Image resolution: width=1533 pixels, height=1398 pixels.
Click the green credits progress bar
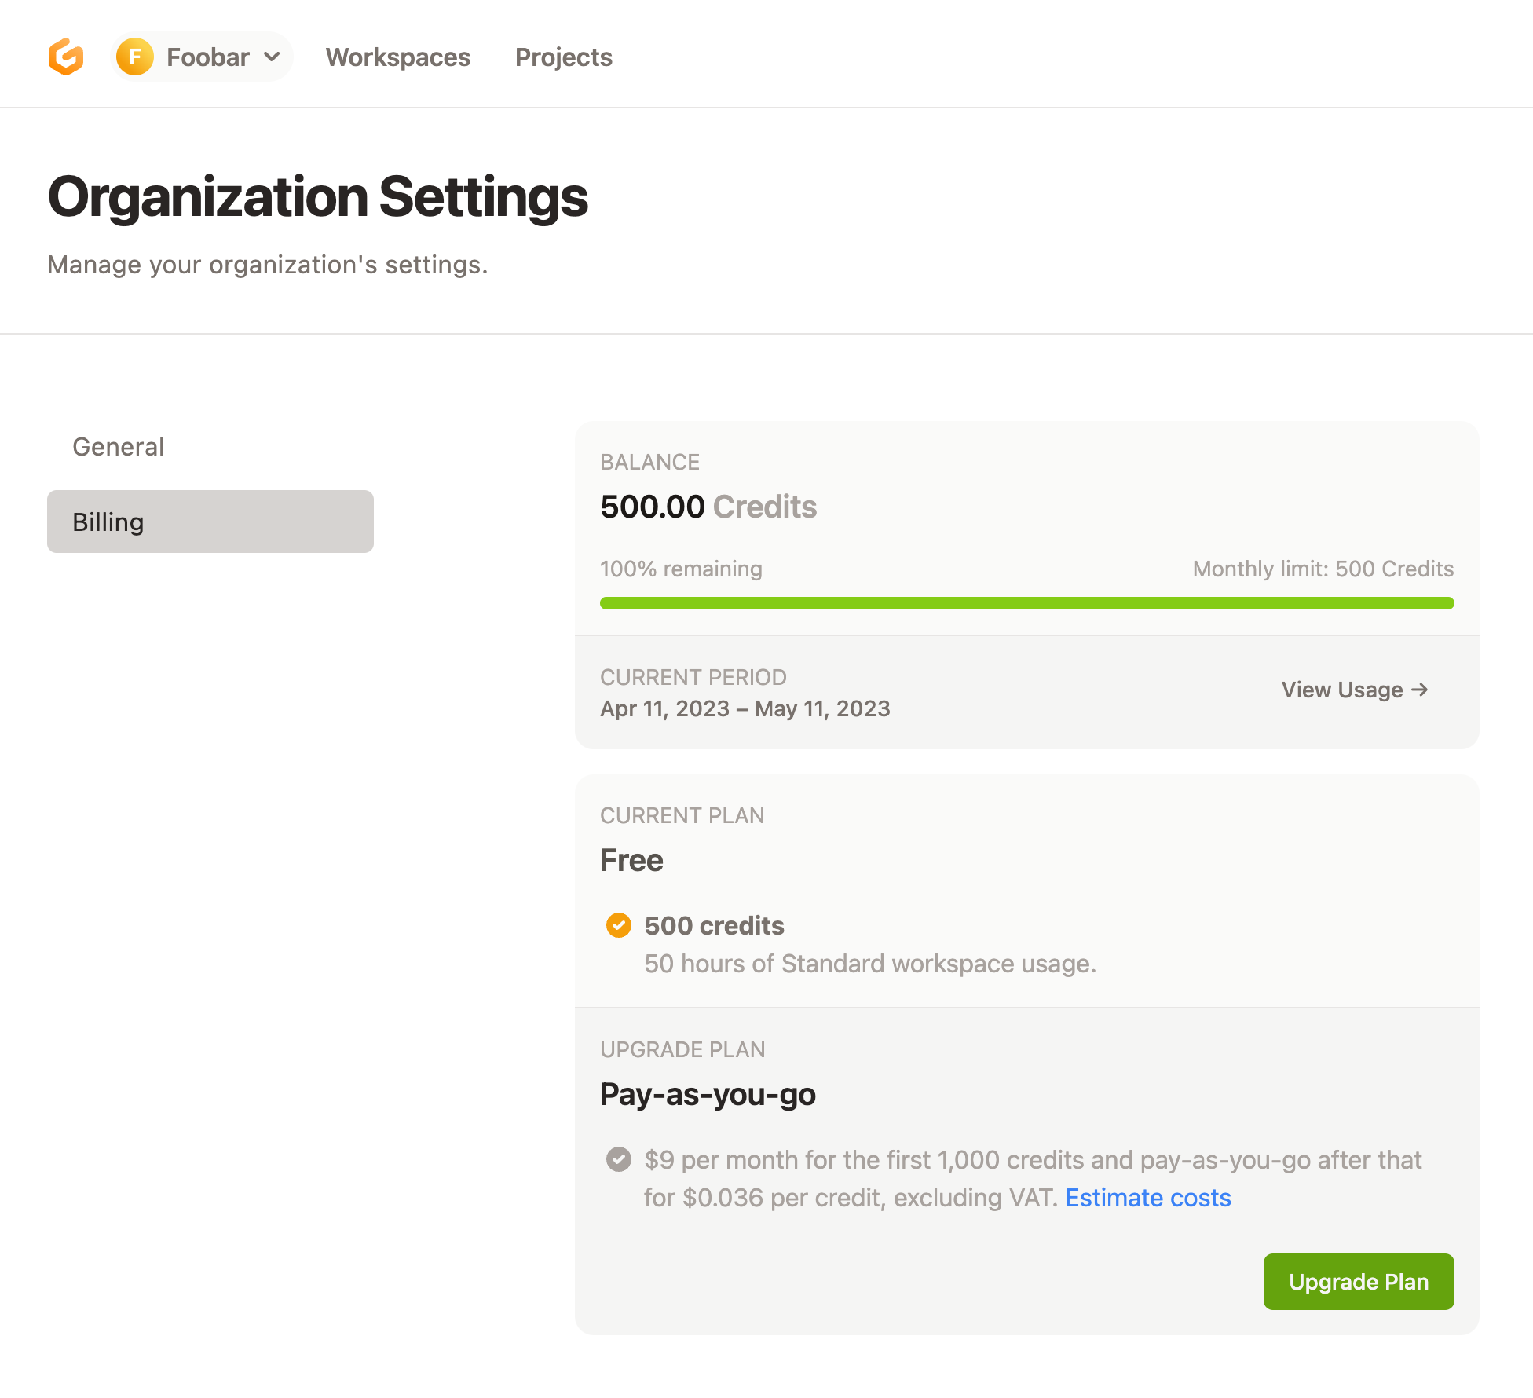pos(1027,603)
